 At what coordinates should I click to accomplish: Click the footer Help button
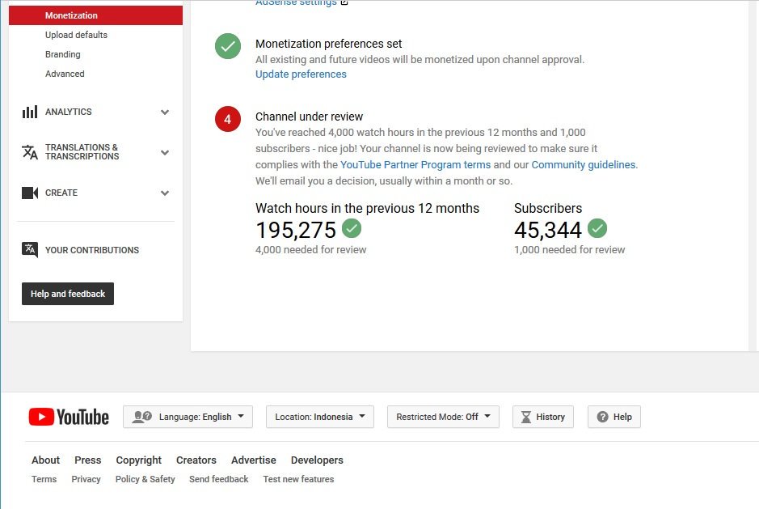pyautogui.click(x=614, y=417)
